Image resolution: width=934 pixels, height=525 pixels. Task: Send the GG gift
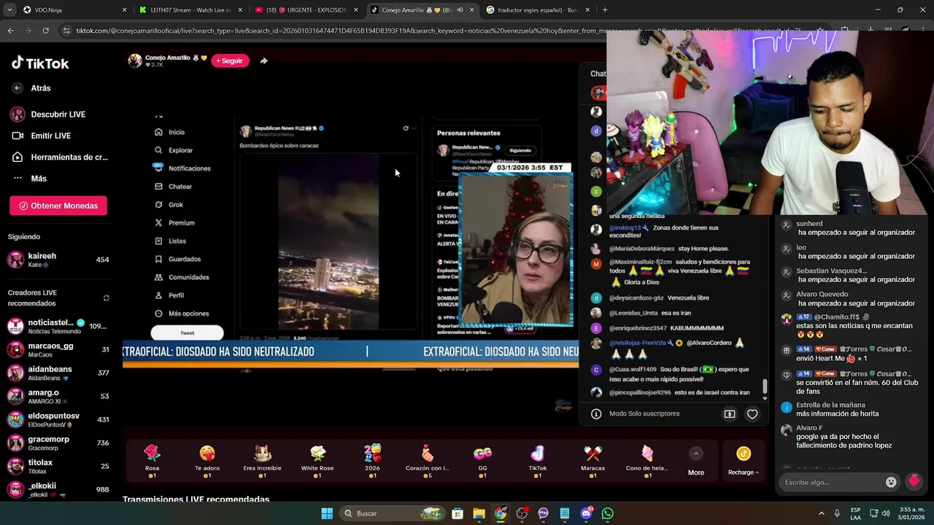(482, 461)
